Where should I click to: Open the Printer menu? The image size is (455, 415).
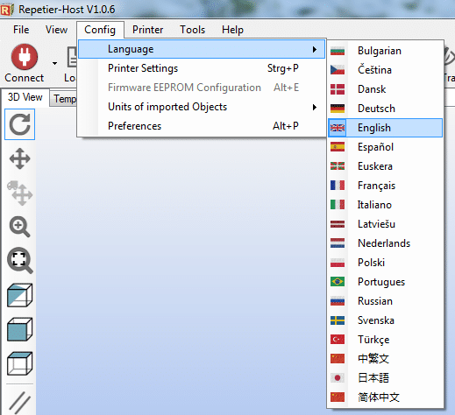tap(147, 30)
